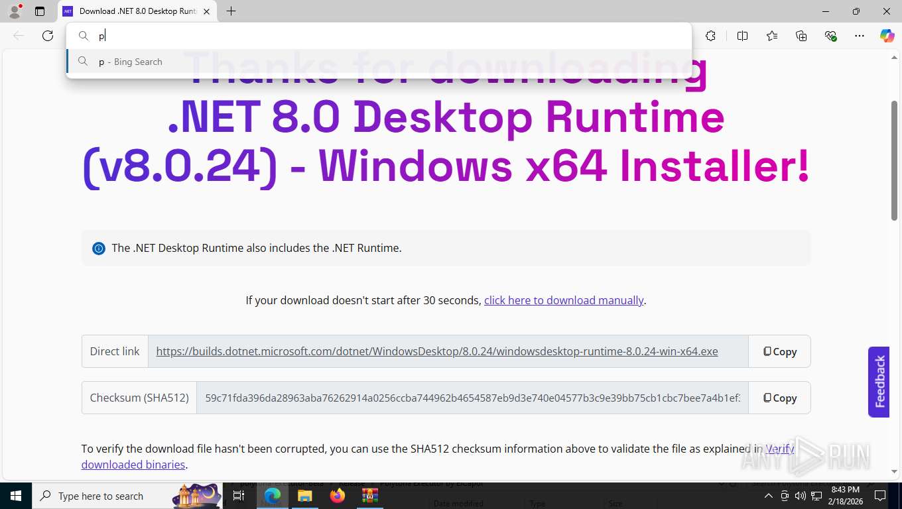Open Browser essentials heart icon

[x=830, y=36]
